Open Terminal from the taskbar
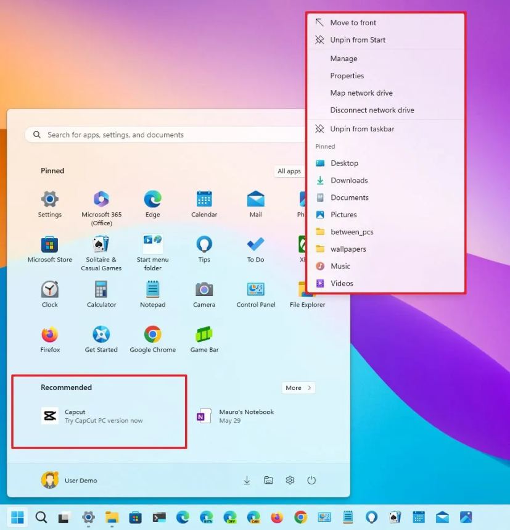The height and width of the screenshot is (530, 510). [159, 517]
